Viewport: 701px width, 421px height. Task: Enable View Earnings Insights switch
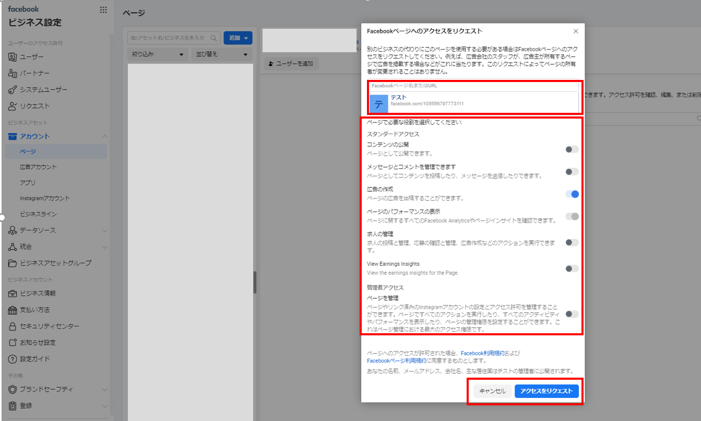tap(572, 268)
